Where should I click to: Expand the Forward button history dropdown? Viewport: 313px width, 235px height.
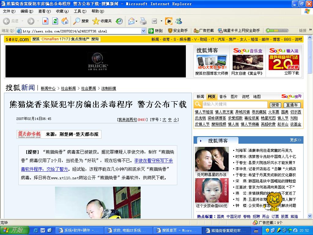pos(38,21)
